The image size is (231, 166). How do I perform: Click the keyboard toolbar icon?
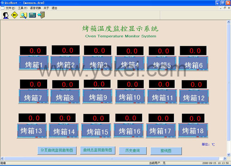pos(32,15)
